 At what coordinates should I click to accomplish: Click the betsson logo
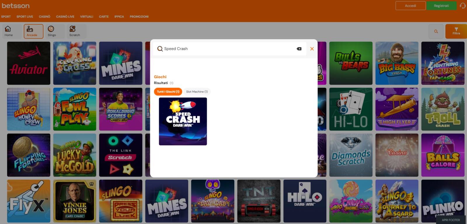[16, 6]
